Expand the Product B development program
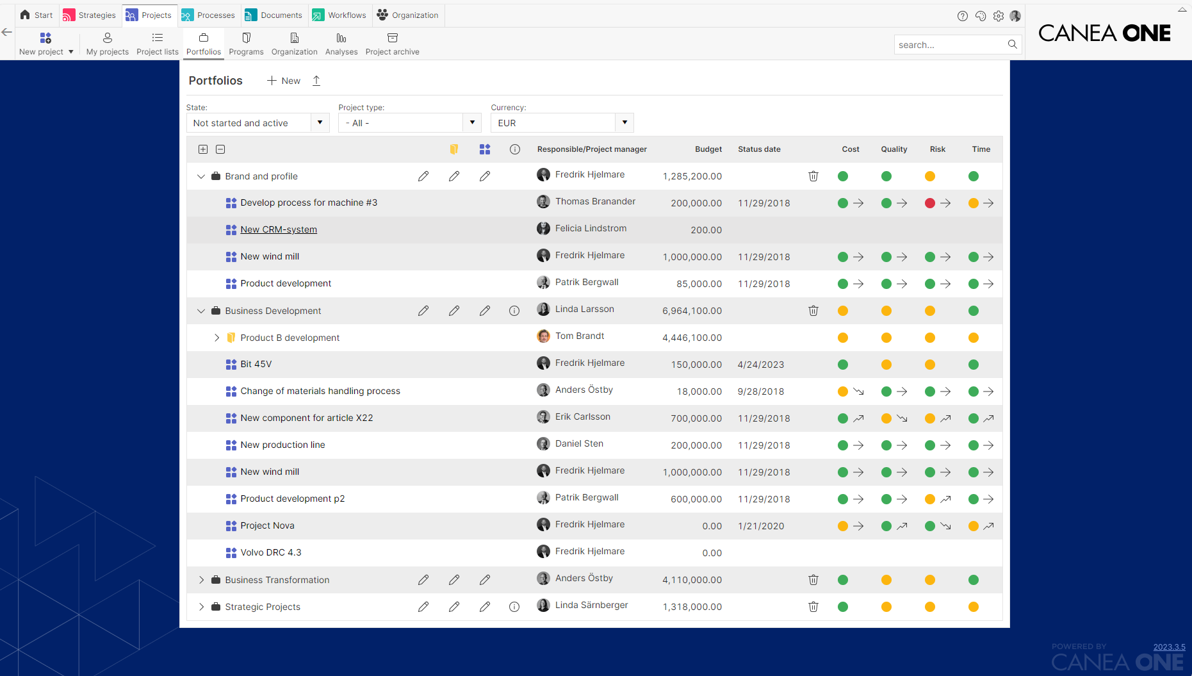The width and height of the screenshot is (1192, 676). pos(216,338)
